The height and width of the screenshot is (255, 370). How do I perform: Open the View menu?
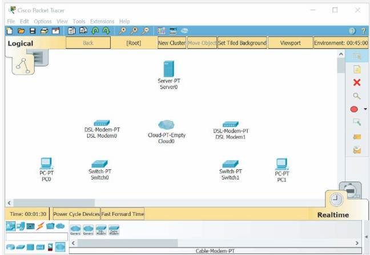click(62, 21)
